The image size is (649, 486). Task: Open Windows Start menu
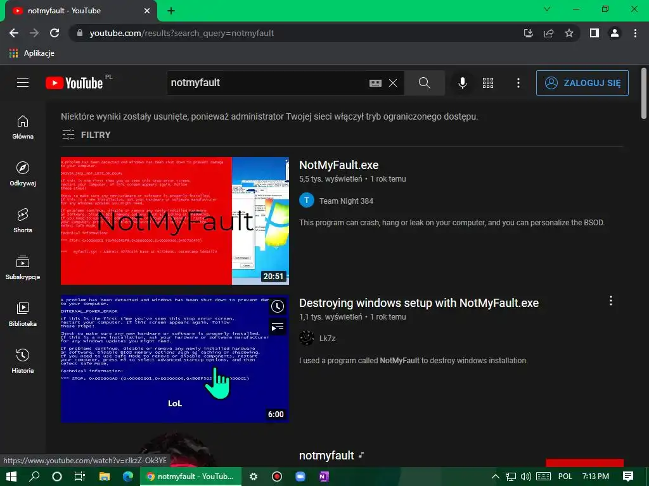(x=11, y=477)
